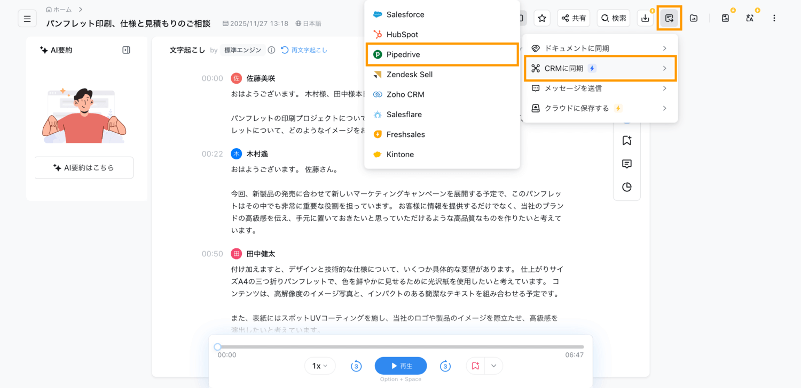801x388 pixels.
Task: Open bookmark options dropdown arrow
Action: point(493,366)
